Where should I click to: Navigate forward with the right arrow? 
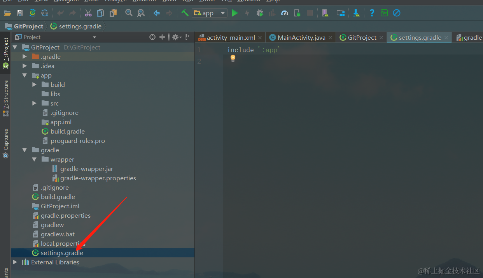169,13
